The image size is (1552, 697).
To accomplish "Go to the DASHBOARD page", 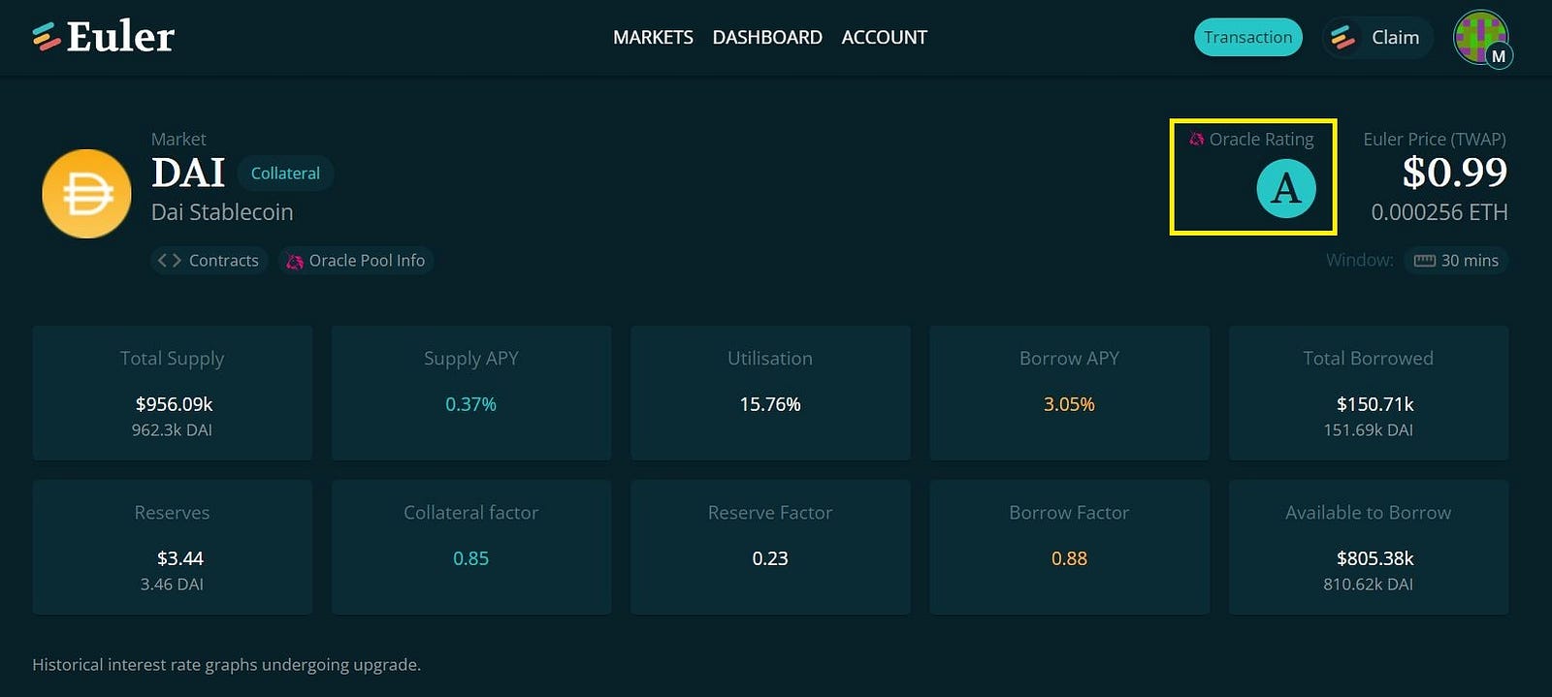I will pyautogui.click(x=767, y=37).
